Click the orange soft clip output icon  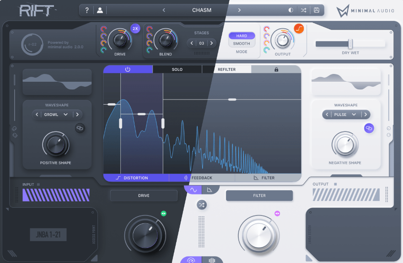pos(299,29)
